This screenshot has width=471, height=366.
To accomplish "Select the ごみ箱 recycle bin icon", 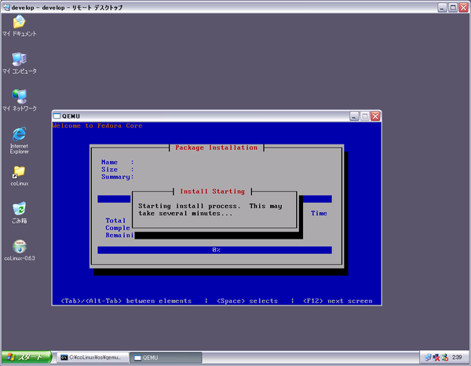I will [x=19, y=213].
